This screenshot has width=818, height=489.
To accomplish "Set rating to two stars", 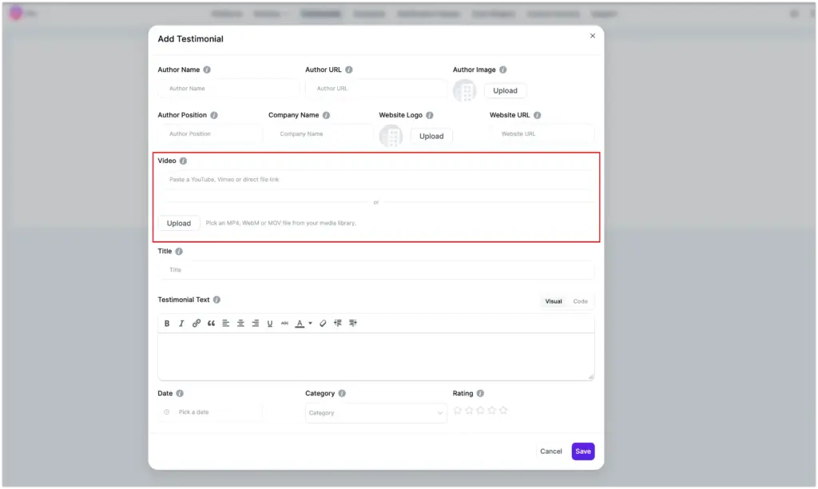I will pos(469,410).
